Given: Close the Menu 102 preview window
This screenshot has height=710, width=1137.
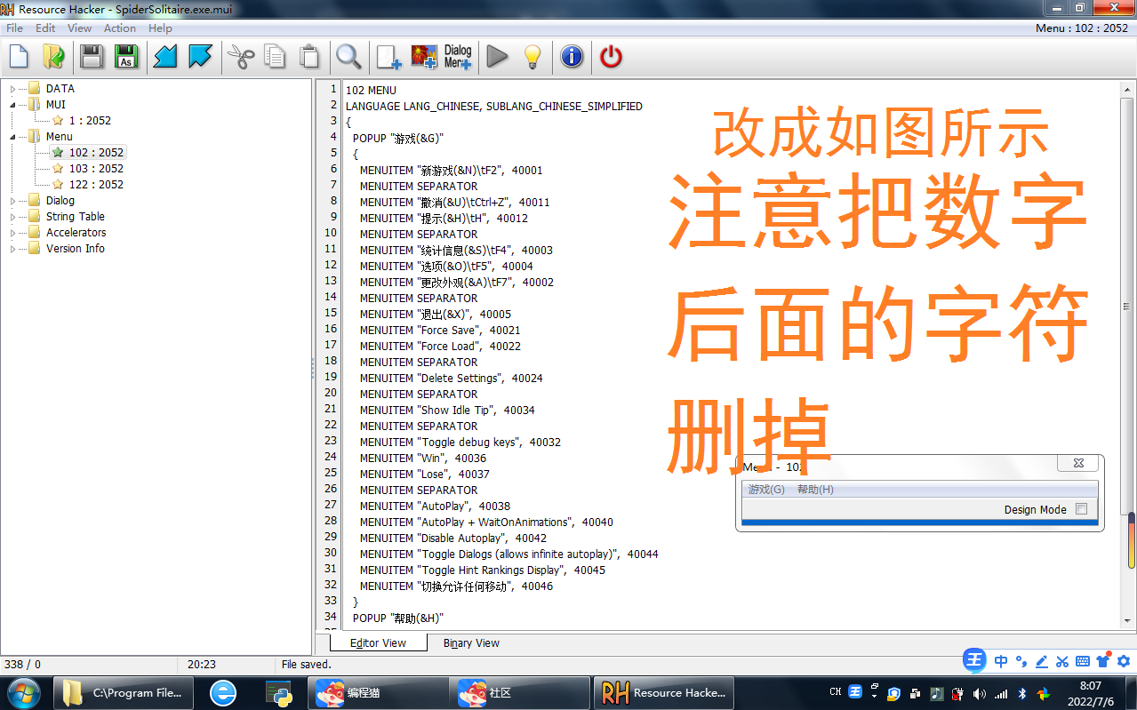Looking at the screenshot, I should pos(1077,463).
